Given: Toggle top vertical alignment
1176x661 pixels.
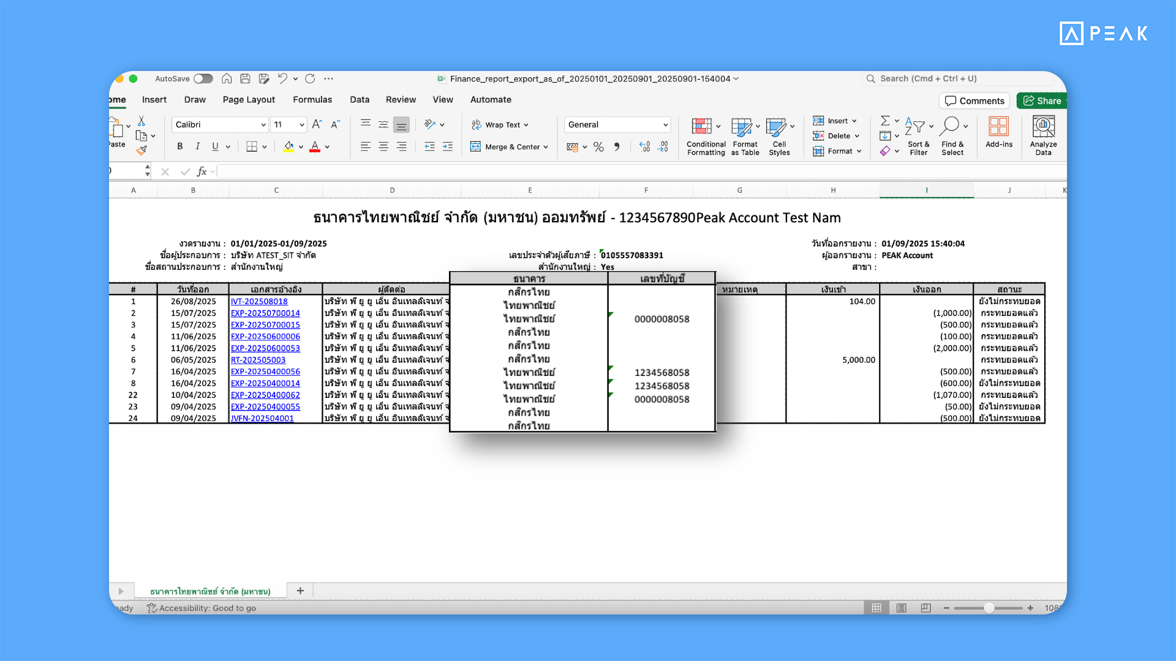Looking at the screenshot, I should (x=366, y=124).
